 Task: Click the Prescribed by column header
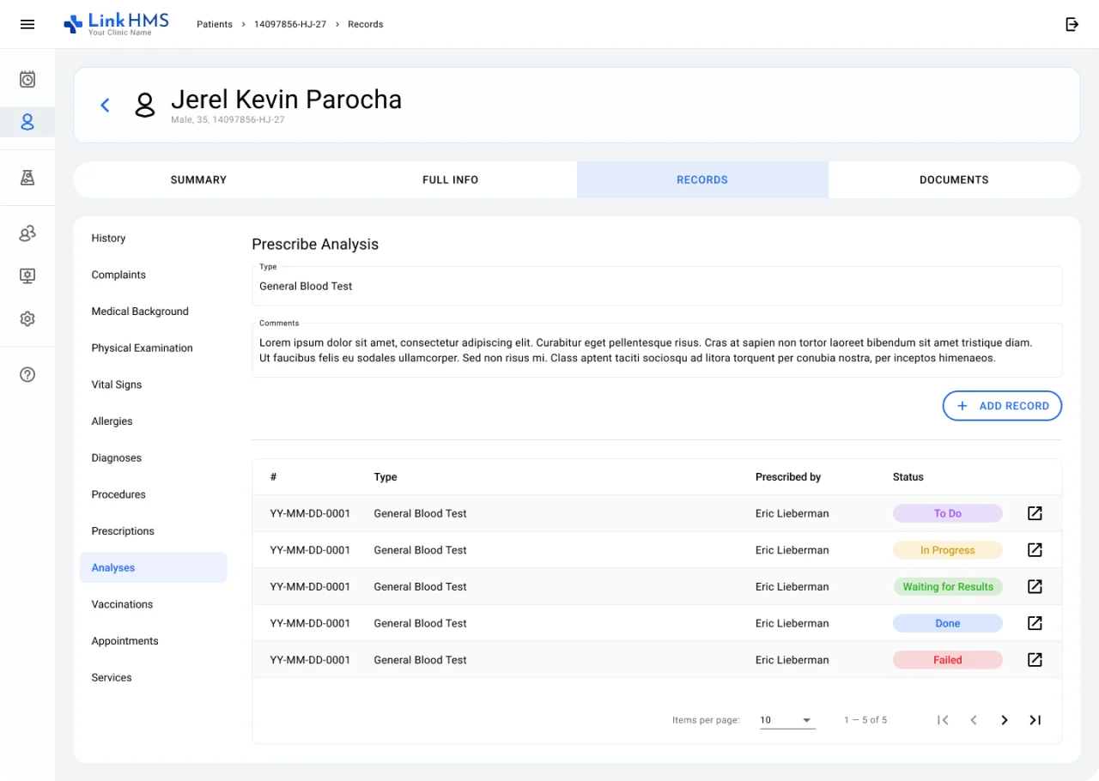pyautogui.click(x=788, y=477)
